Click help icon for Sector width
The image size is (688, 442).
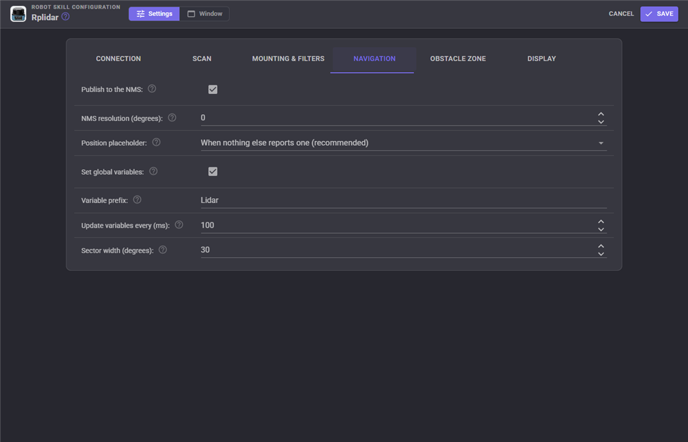[163, 249]
